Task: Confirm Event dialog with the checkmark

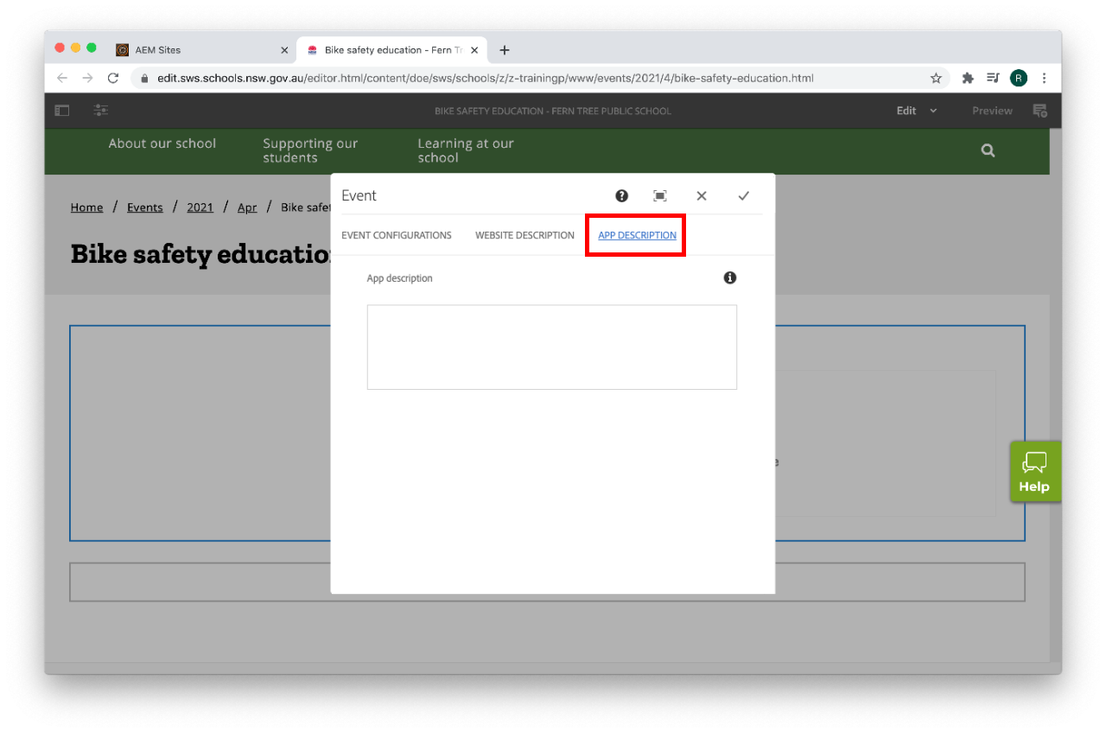Action: (743, 196)
